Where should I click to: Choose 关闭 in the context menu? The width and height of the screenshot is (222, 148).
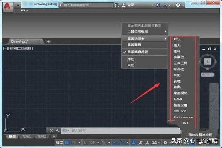click(131, 65)
